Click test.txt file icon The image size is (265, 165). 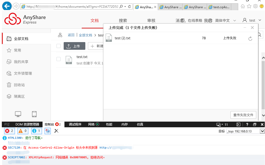69,60
